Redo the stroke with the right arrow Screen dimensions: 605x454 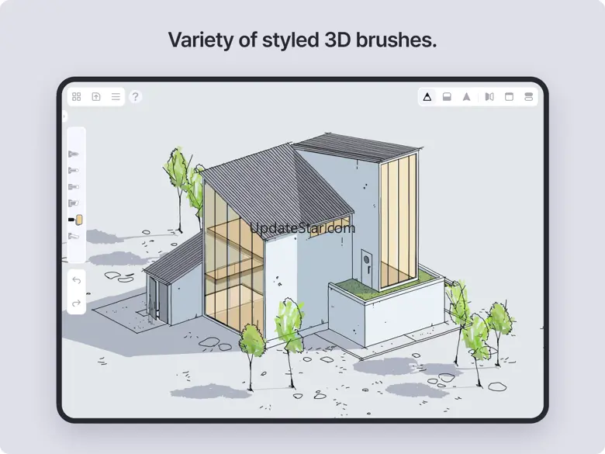pyautogui.click(x=76, y=303)
